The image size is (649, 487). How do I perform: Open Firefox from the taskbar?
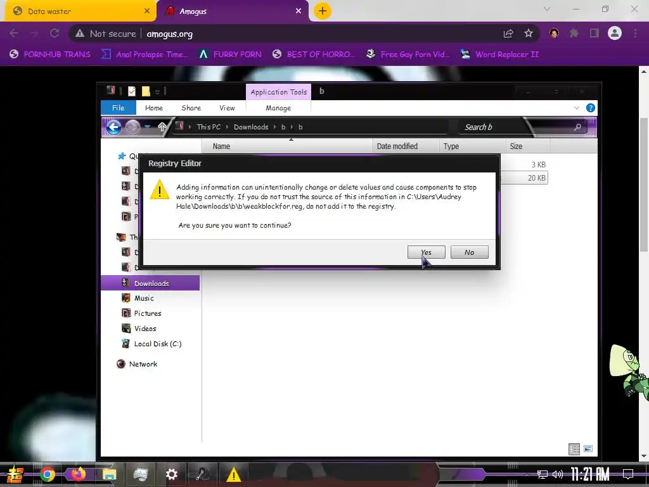coord(78,474)
